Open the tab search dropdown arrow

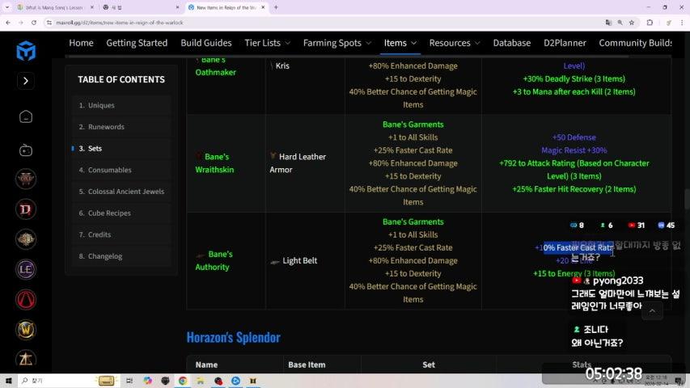click(x=7, y=7)
